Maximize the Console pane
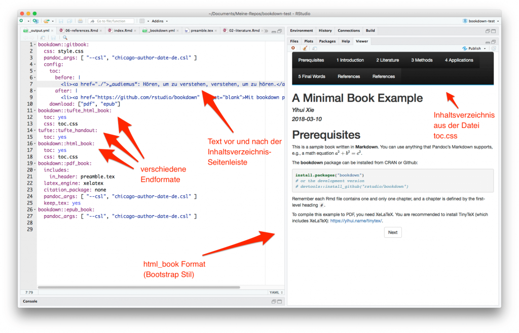This screenshot has width=519, height=333. coord(280,302)
